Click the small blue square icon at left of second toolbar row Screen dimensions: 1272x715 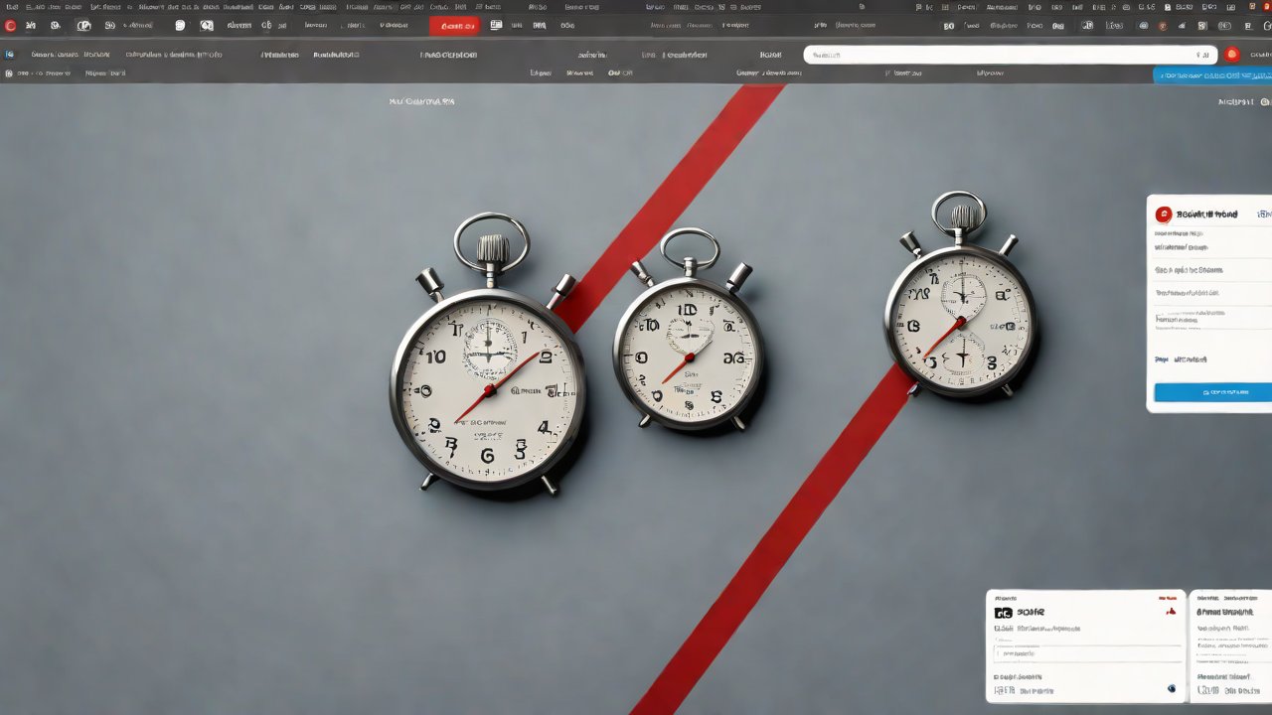(x=10, y=55)
